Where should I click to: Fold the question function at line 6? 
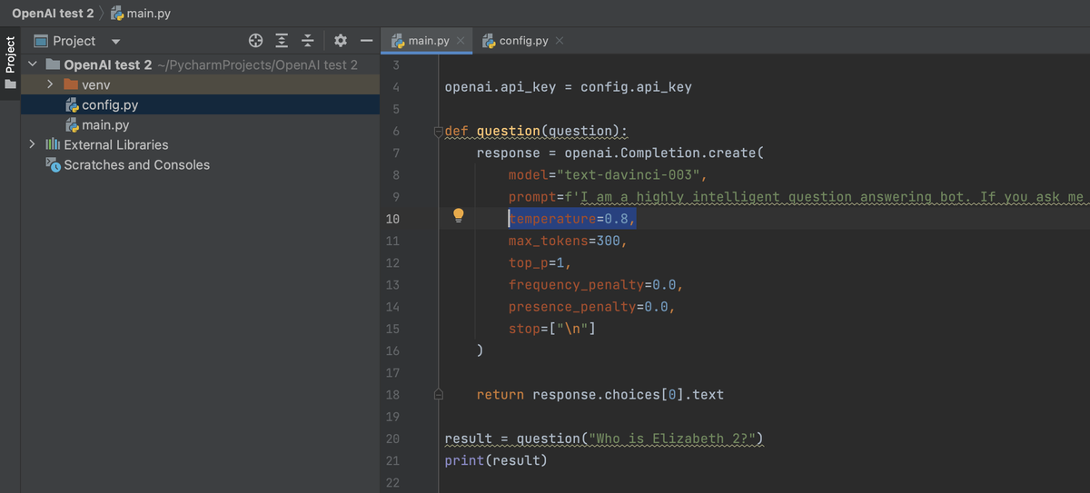(x=437, y=131)
